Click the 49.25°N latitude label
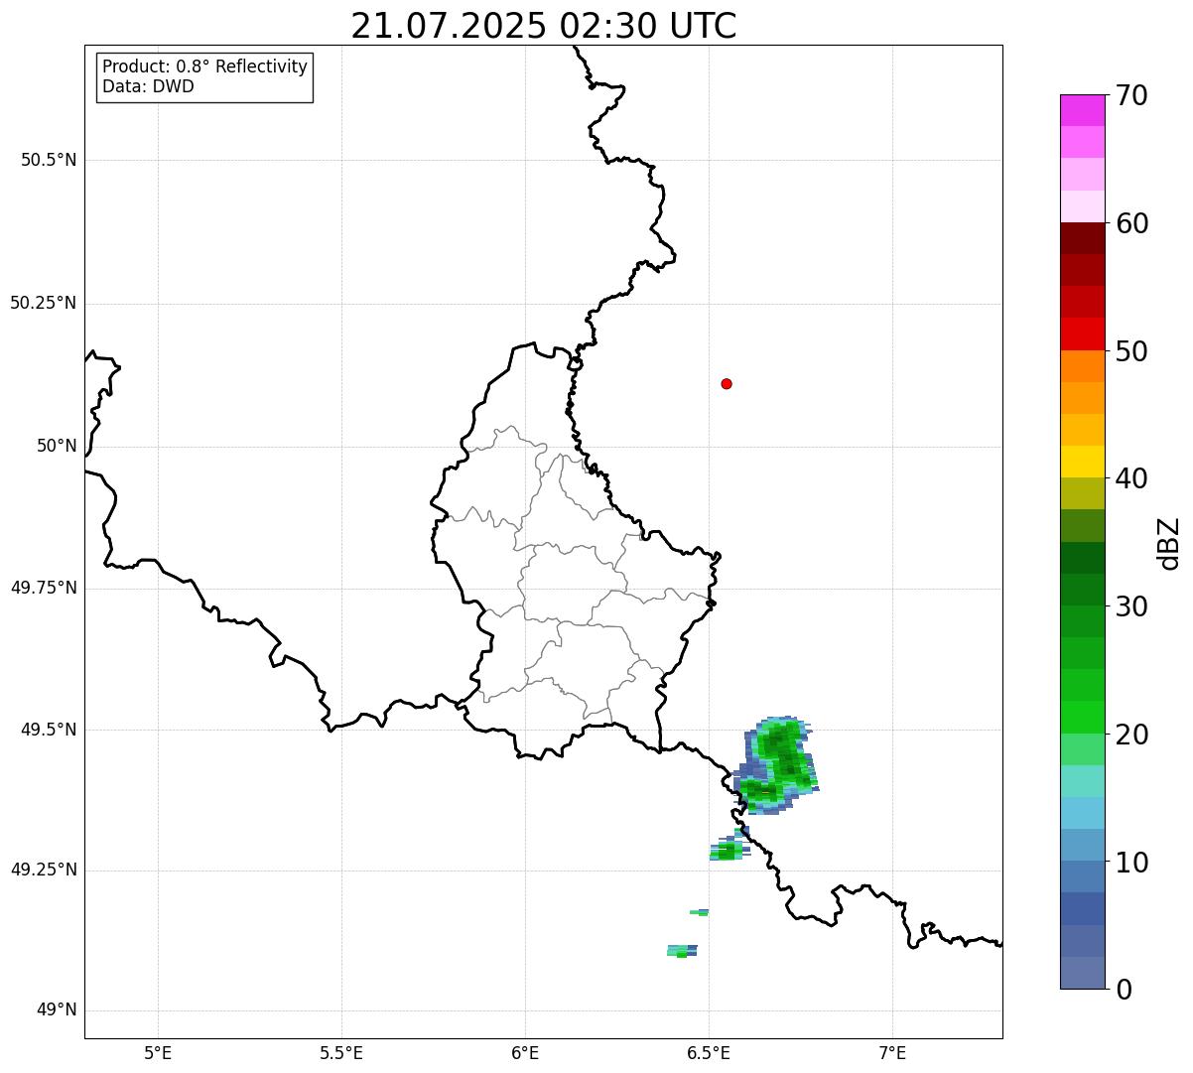The width and height of the screenshot is (1193, 1073). pos(44,870)
